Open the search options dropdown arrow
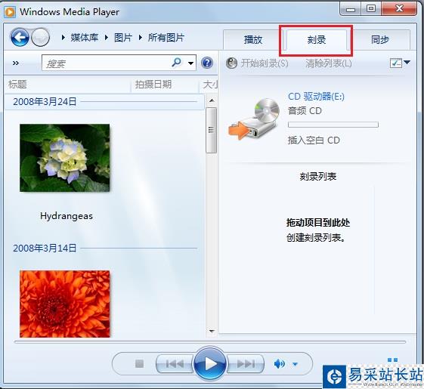Viewport: 424px width, 389px height. point(191,63)
